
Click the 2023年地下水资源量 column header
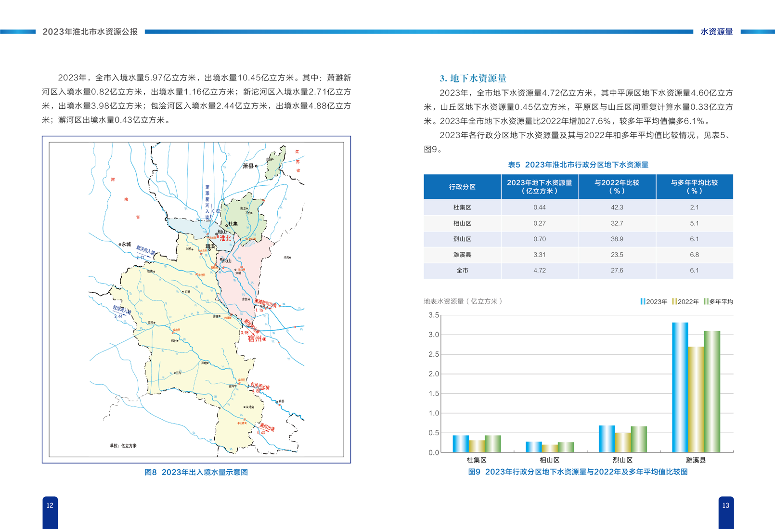coord(540,187)
